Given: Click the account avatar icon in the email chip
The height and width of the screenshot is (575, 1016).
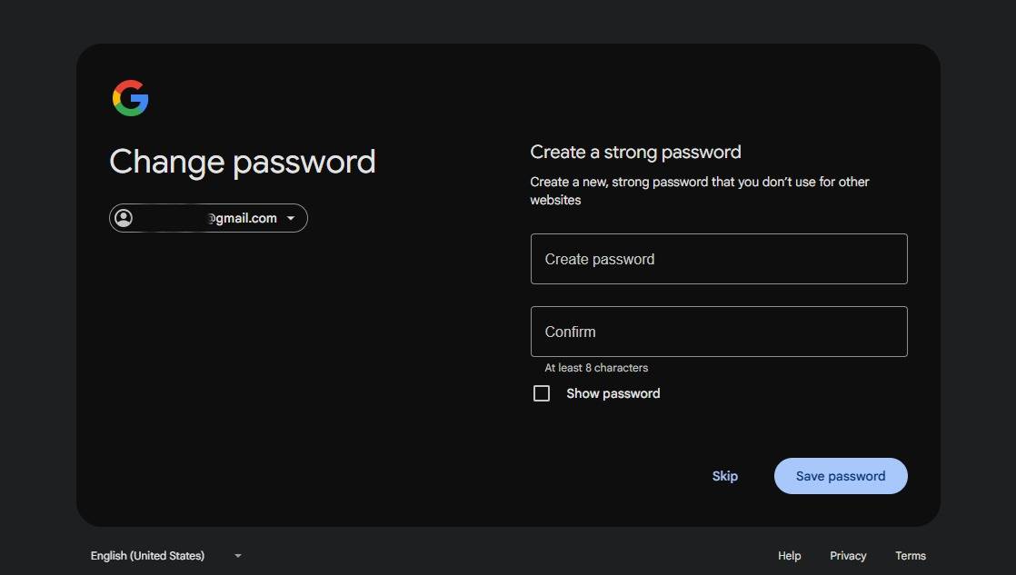Looking at the screenshot, I should tap(124, 218).
